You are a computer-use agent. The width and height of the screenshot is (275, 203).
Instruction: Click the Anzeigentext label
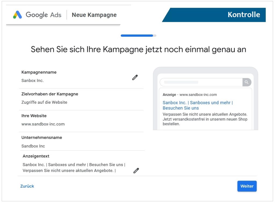(x=36, y=156)
